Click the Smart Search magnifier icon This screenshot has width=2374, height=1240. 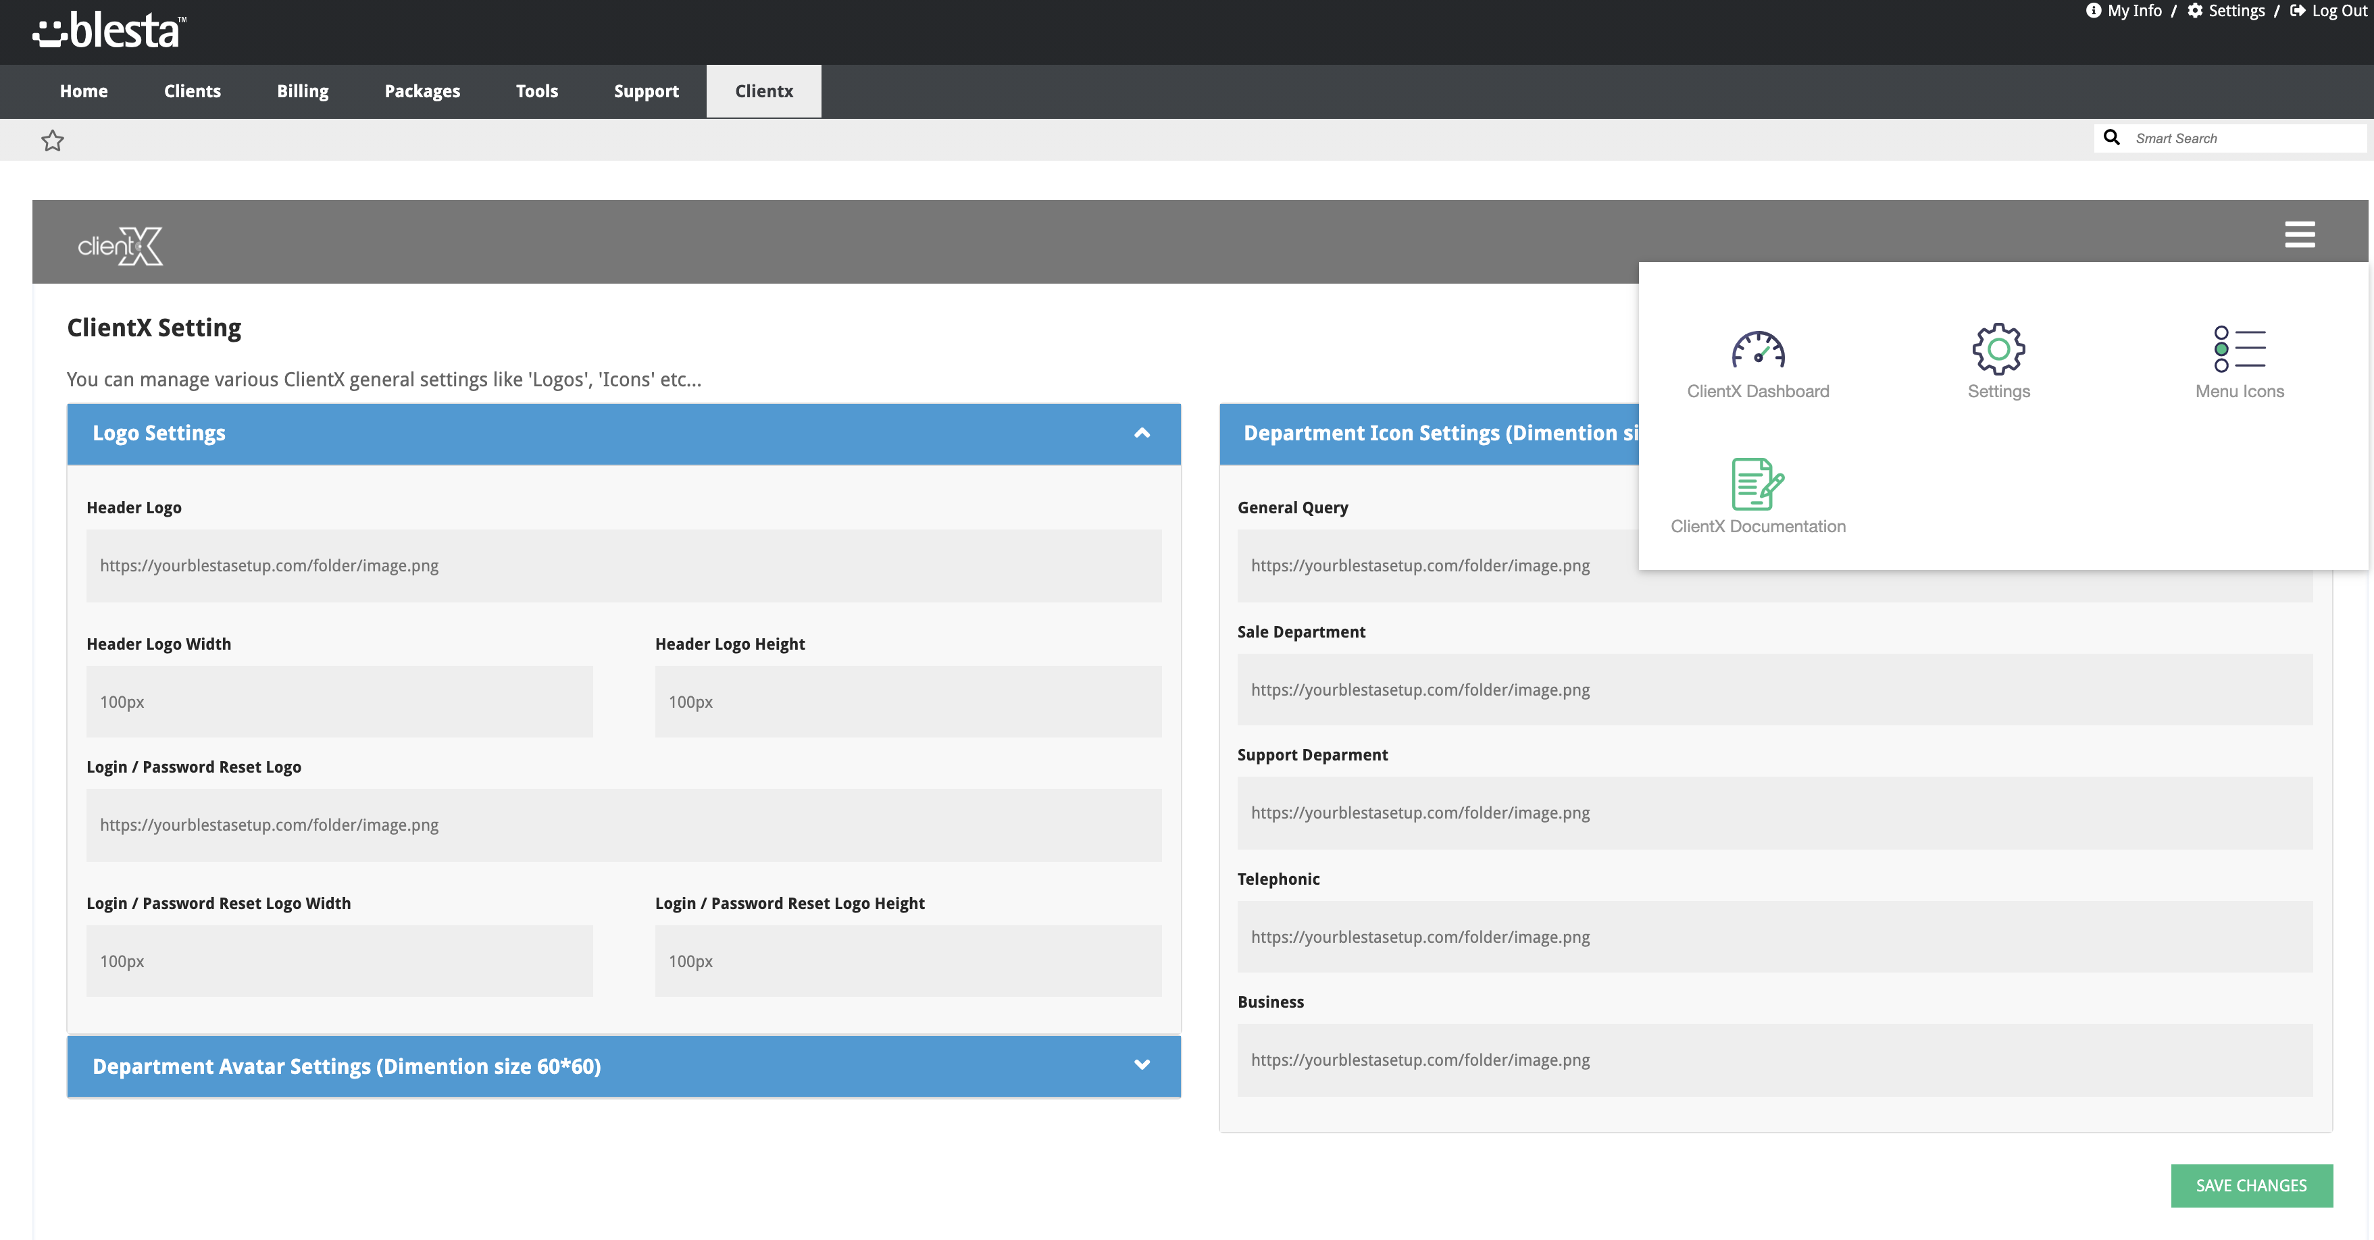coord(2111,137)
